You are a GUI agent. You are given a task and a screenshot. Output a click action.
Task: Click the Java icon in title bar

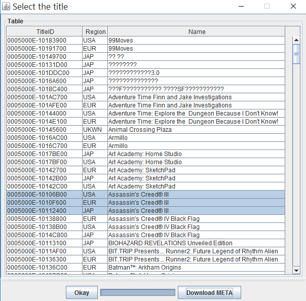coord(6,6)
